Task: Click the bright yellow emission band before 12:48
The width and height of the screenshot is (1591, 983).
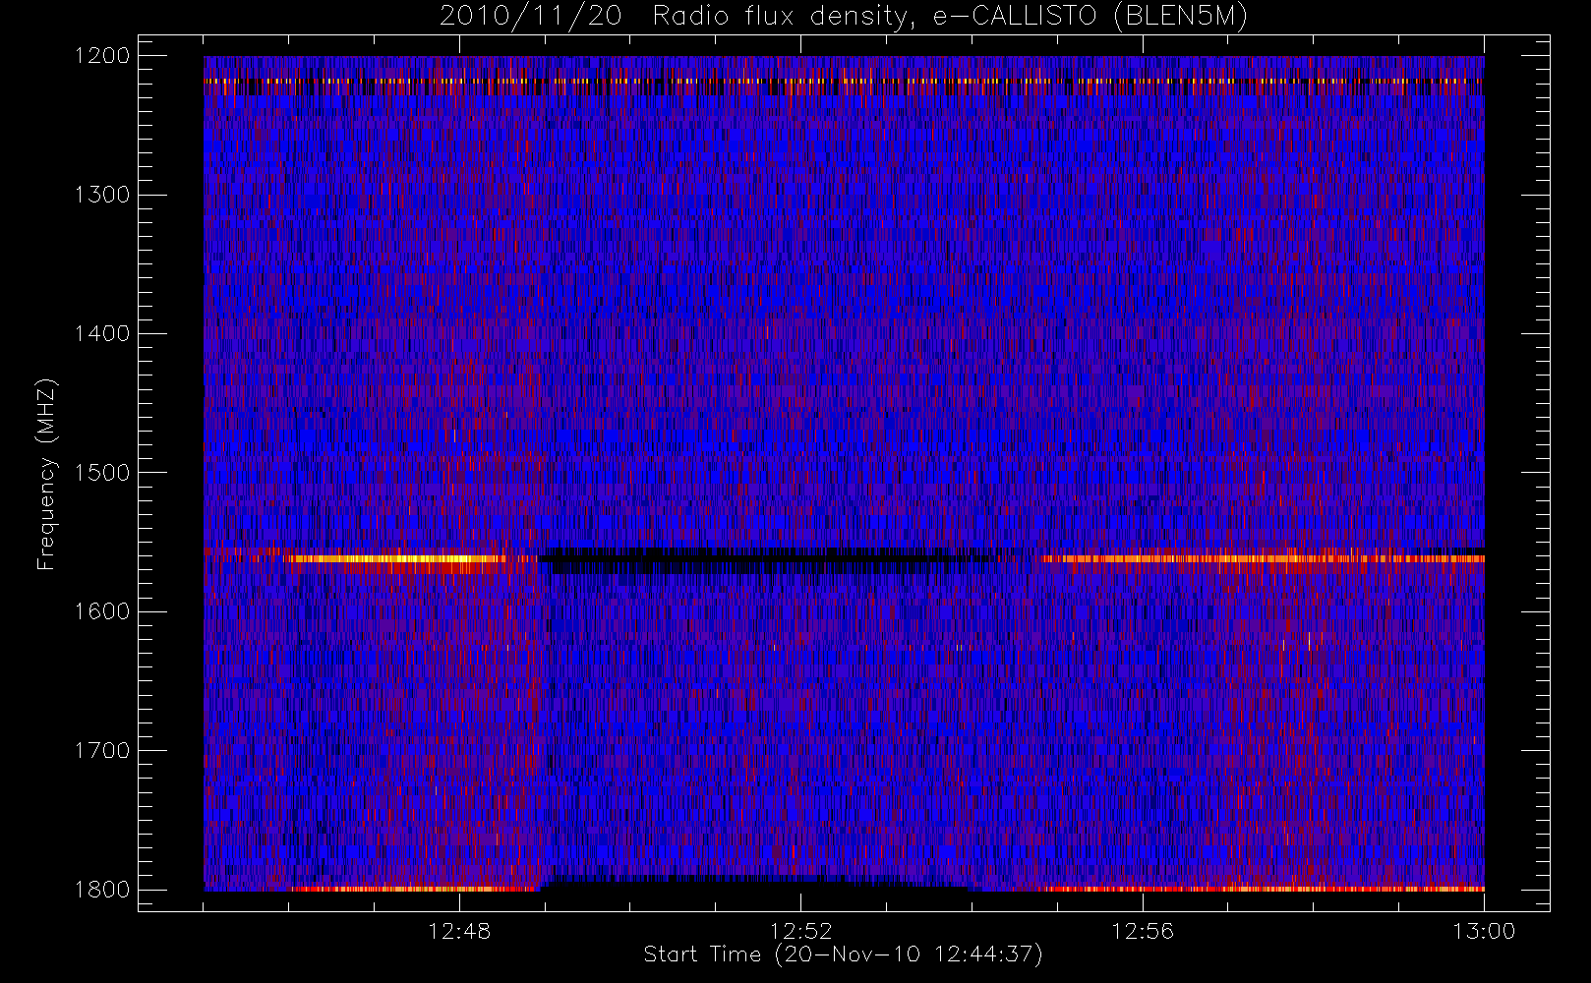Action: click(395, 559)
